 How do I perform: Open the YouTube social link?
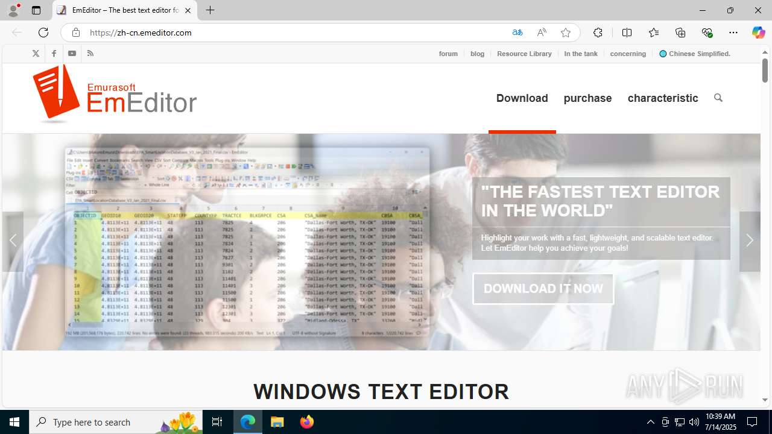pos(72,54)
